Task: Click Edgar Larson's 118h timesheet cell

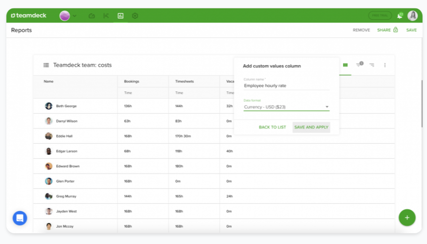Action: 179,151
